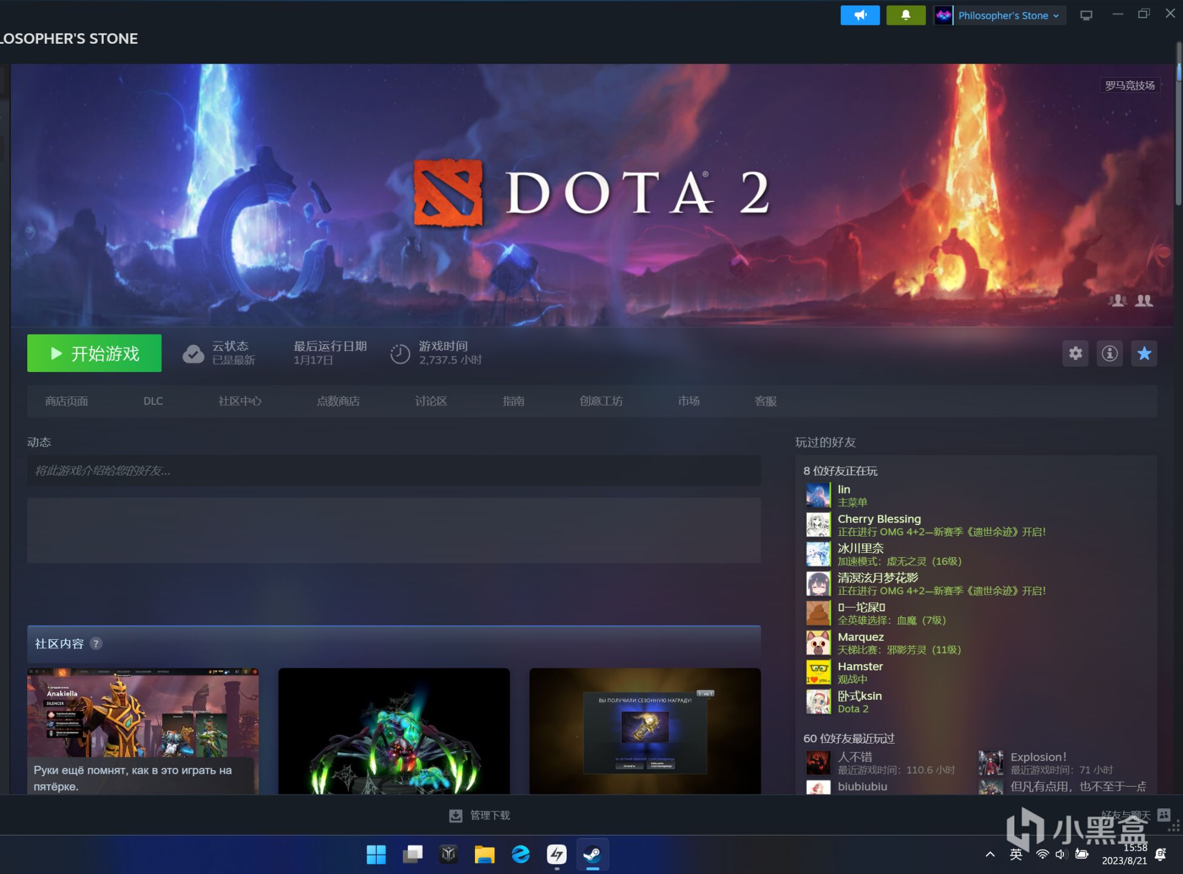
Task: Open the 客服 tab
Action: [x=766, y=401]
